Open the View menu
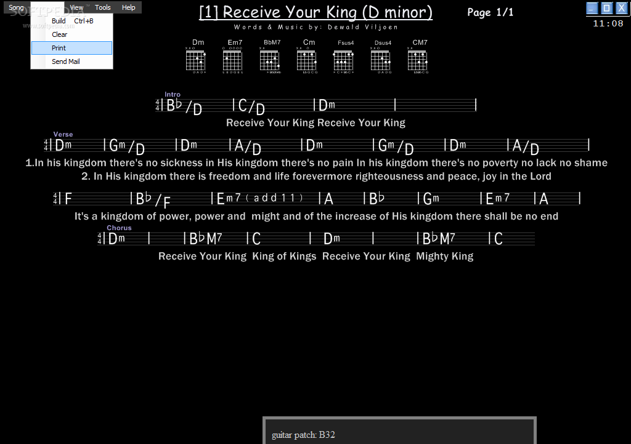This screenshot has height=444, width=631. (x=76, y=7)
